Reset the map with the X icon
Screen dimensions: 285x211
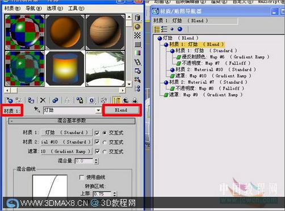pos(43,100)
